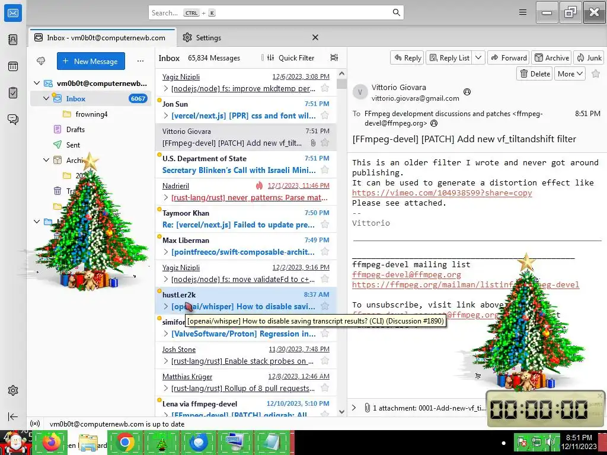Open the Mail space icon
This screenshot has height=455, width=607.
coord(13,13)
